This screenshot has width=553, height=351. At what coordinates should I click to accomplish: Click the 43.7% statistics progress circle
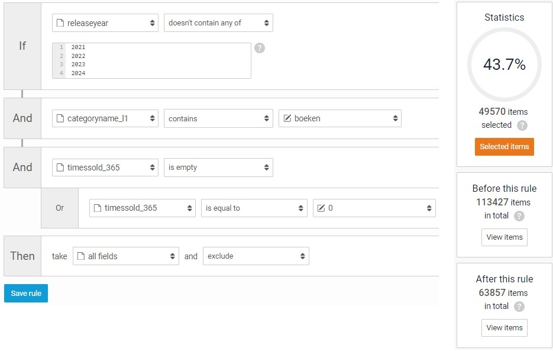point(505,65)
